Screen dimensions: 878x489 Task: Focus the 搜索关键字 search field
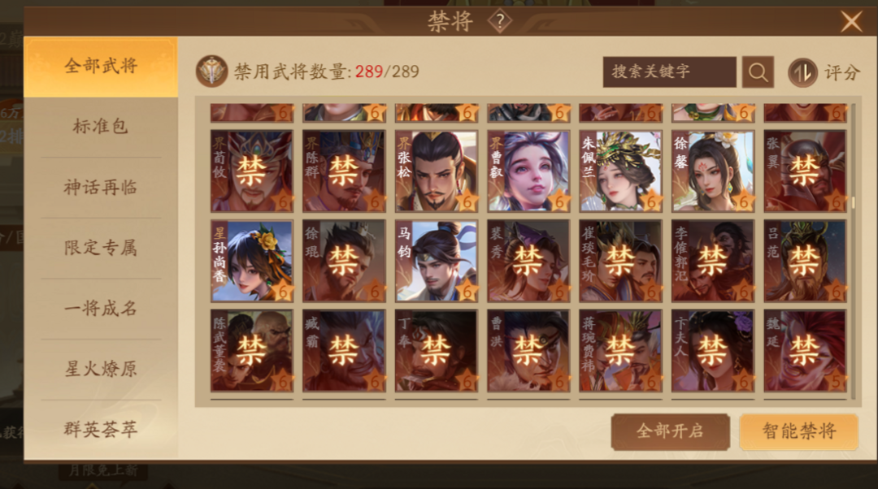pyautogui.click(x=670, y=71)
